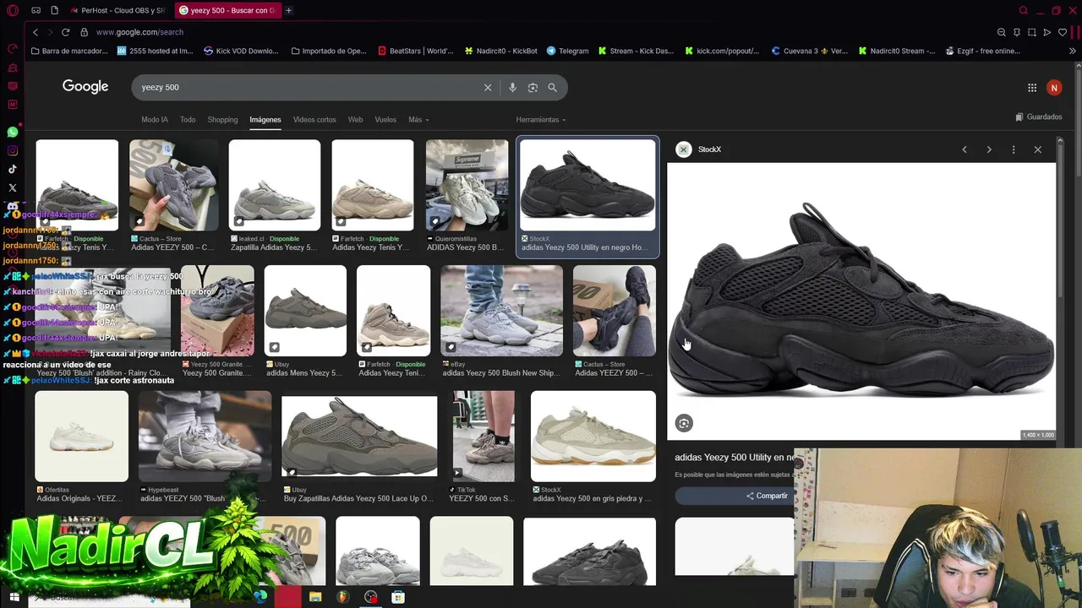
Task: Switch to the Modo IA tab
Action: coord(155,120)
